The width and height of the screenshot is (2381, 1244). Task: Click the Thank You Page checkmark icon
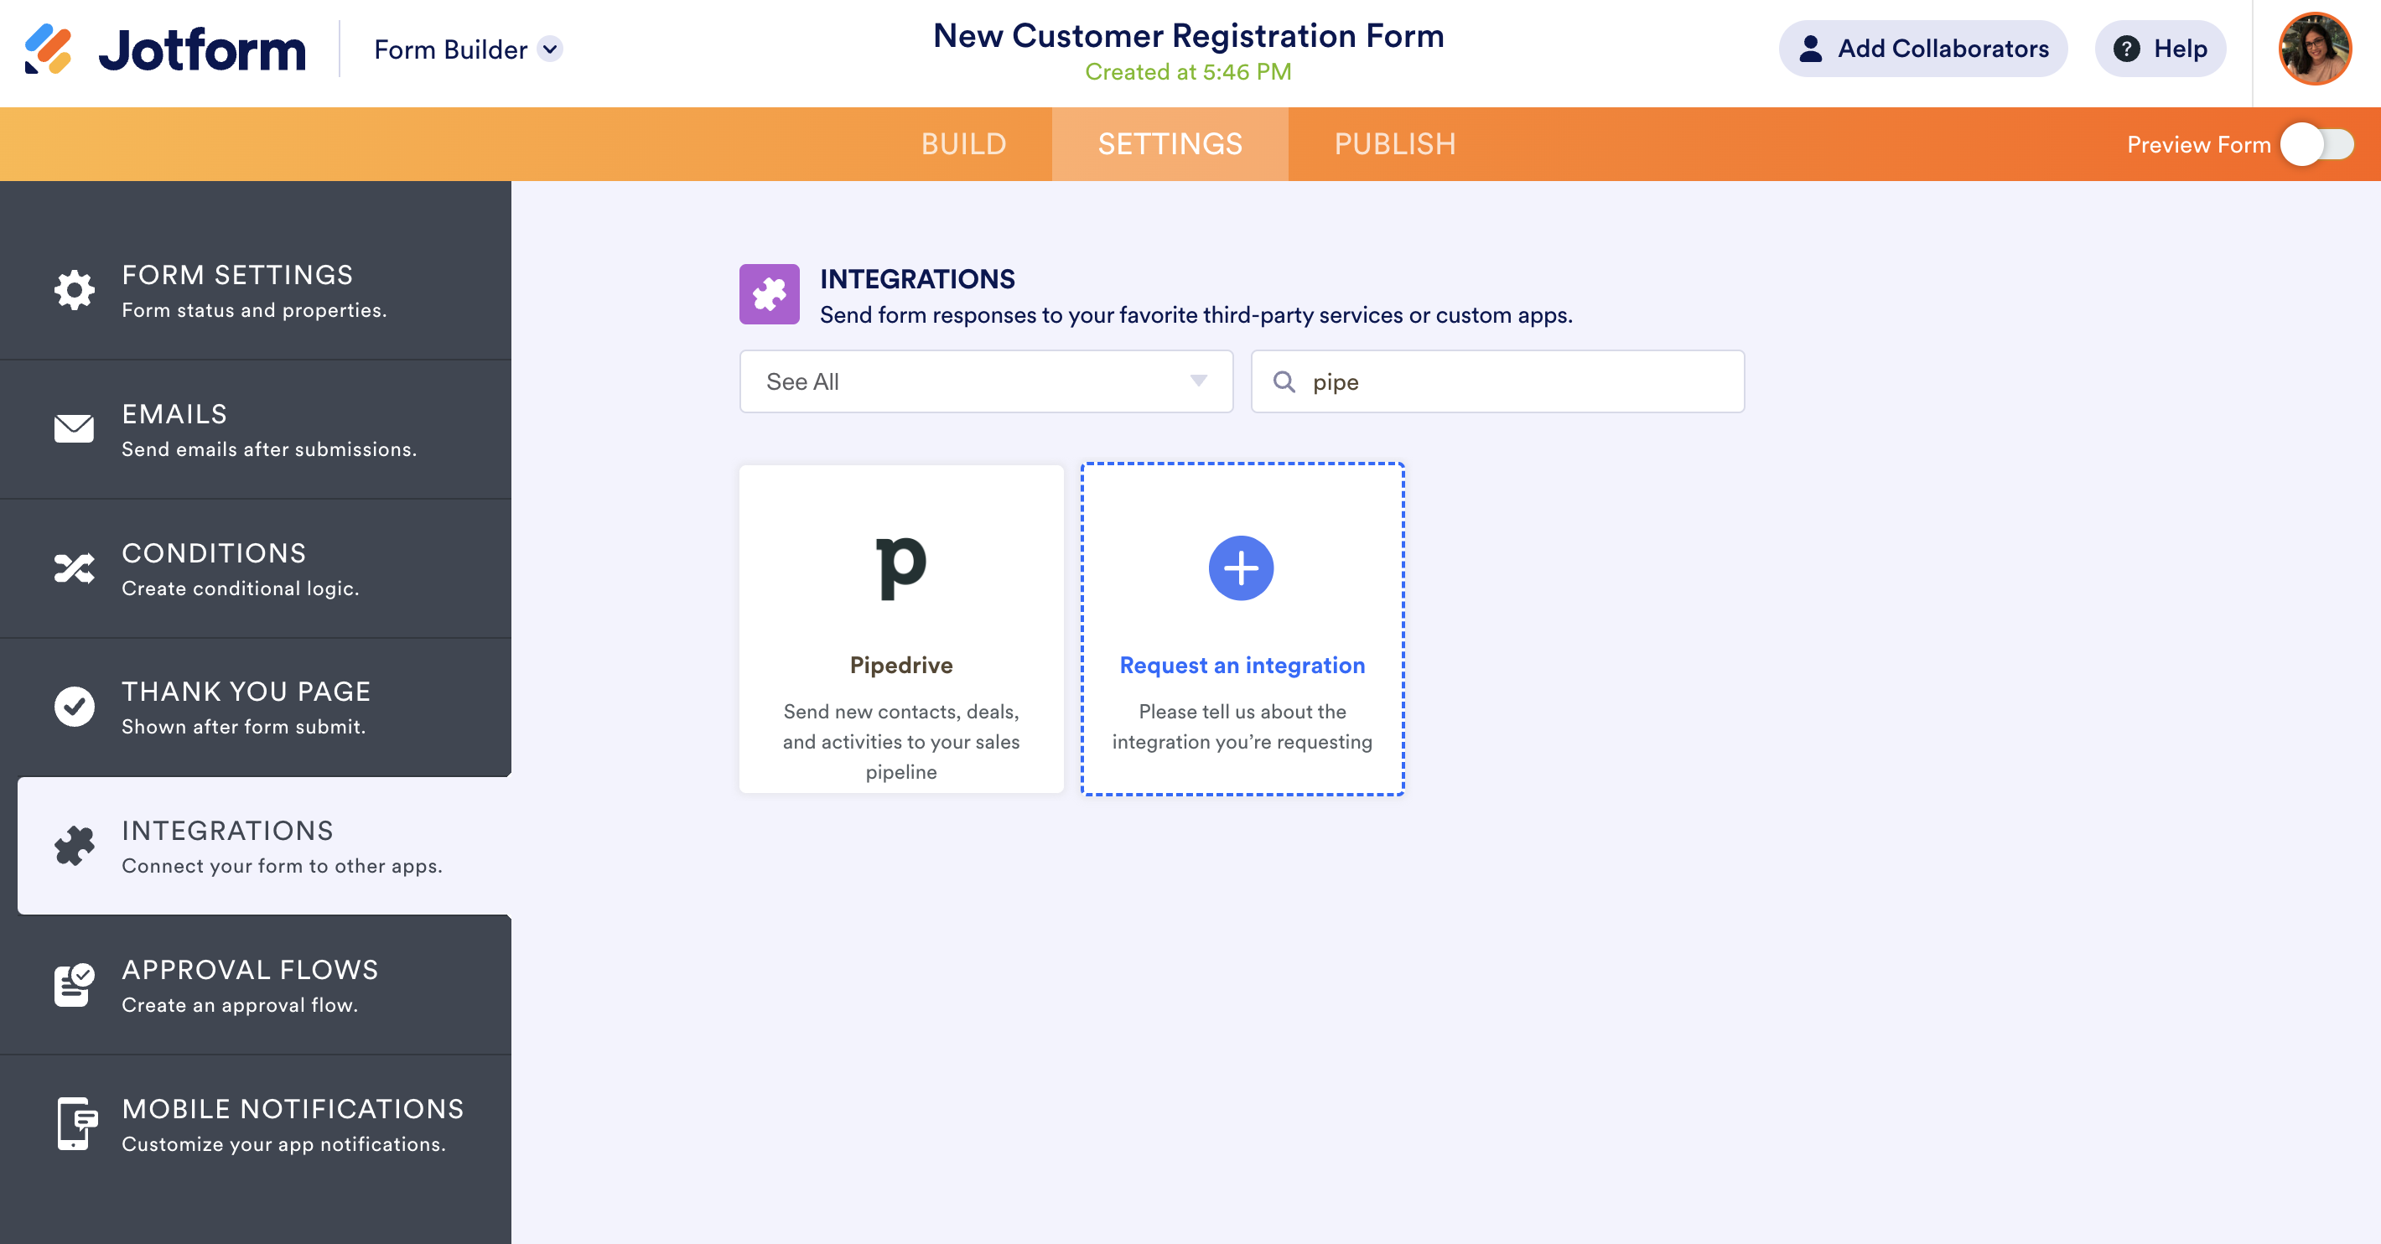tap(74, 707)
